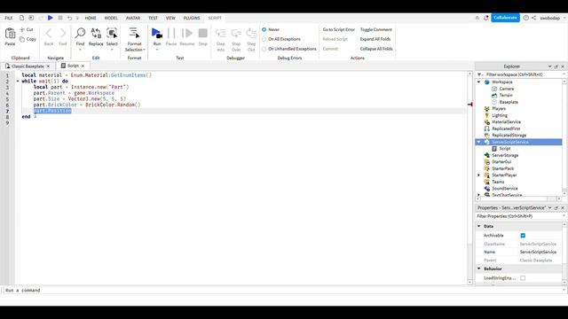Click the Step Into debugger icon

pos(221,34)
